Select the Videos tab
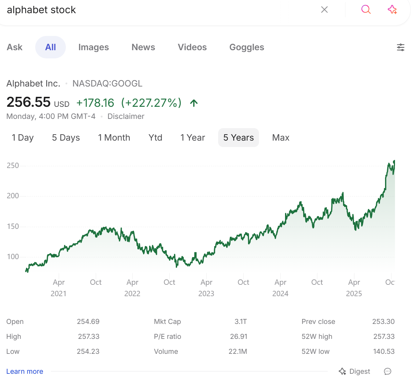 [192, 47]
